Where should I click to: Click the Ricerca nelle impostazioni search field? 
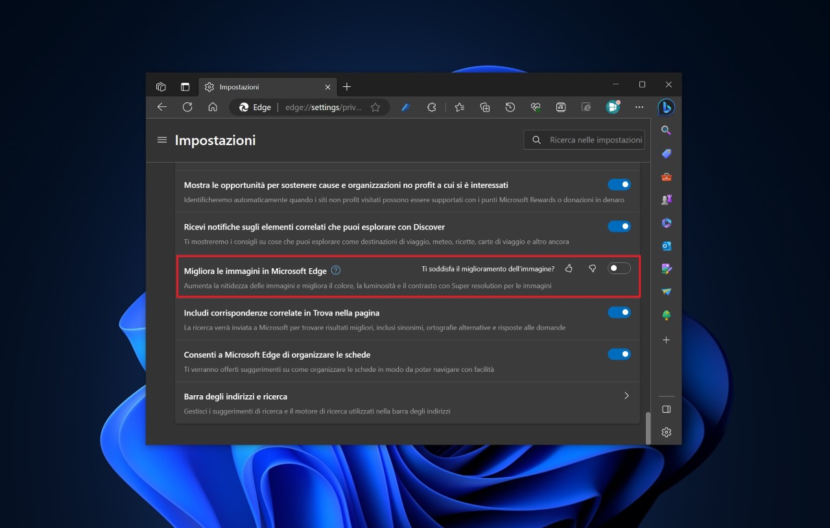(x=584, y=140)
